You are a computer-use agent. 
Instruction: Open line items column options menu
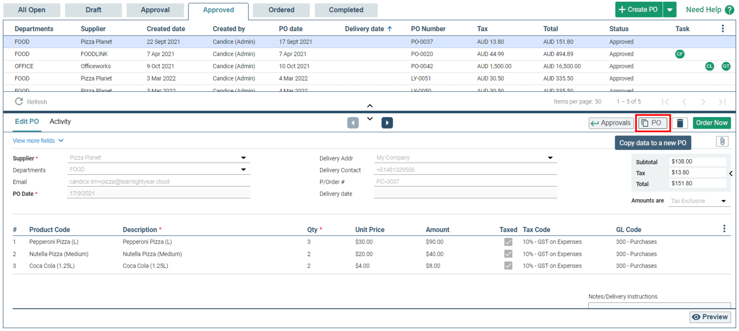[x=724, y=229]
